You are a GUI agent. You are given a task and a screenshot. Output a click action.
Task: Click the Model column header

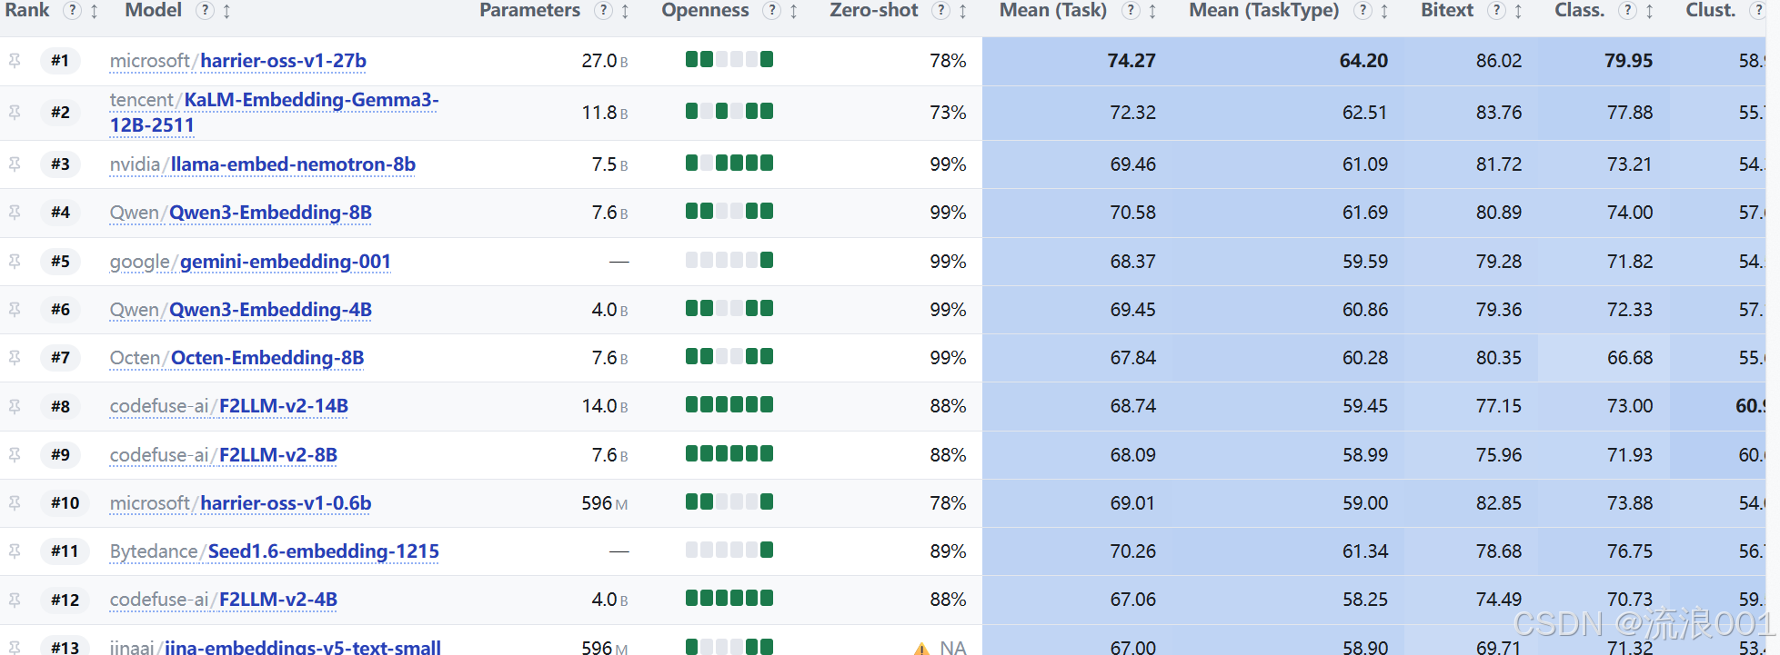tap(154, 10)
